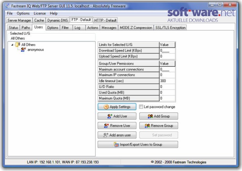Screen dimensions: 242x171
Task: Switch to the Server Manager tab
Action: (x=19, y=21)
